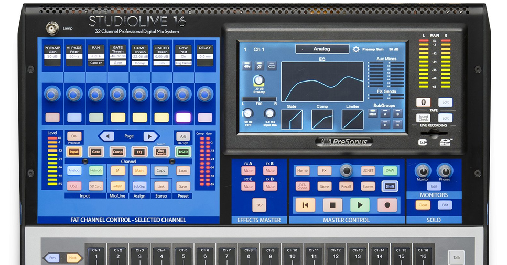Open settings gear on the touchscreen

356,49
